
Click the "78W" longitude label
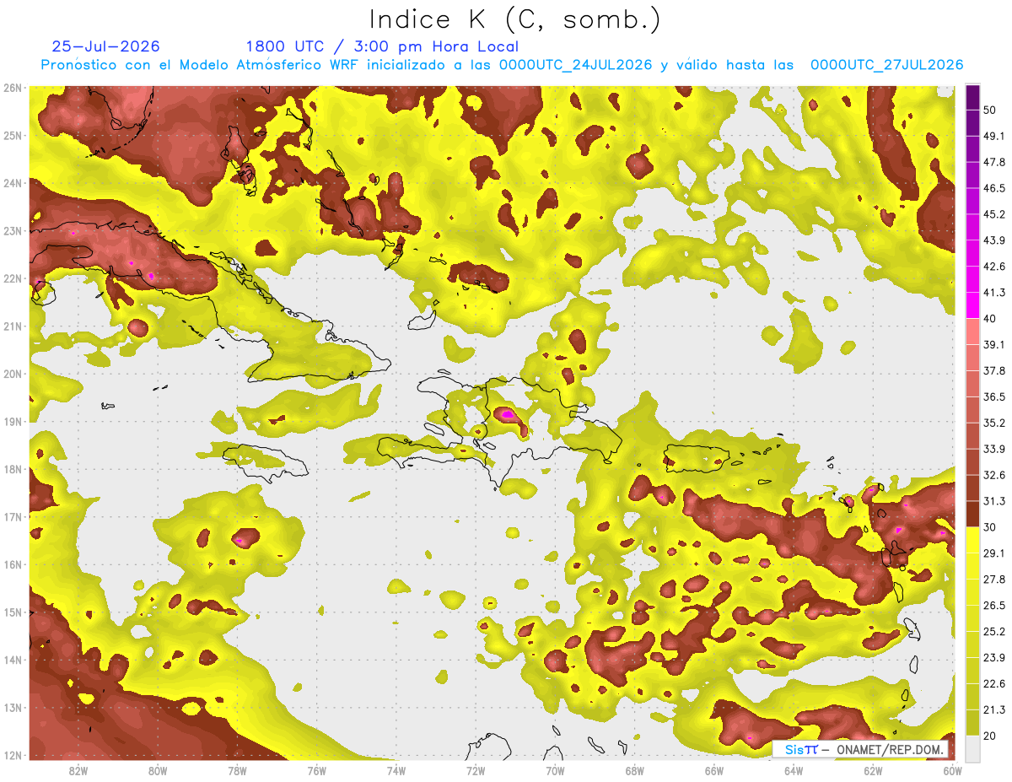click(237, 770)
